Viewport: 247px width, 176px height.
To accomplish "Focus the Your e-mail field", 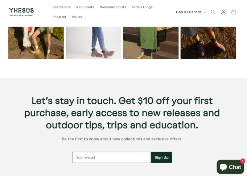I will point(111,157).
